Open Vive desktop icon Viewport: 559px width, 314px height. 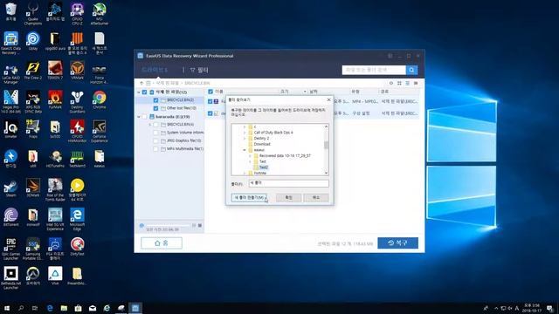tap(55, 276)
